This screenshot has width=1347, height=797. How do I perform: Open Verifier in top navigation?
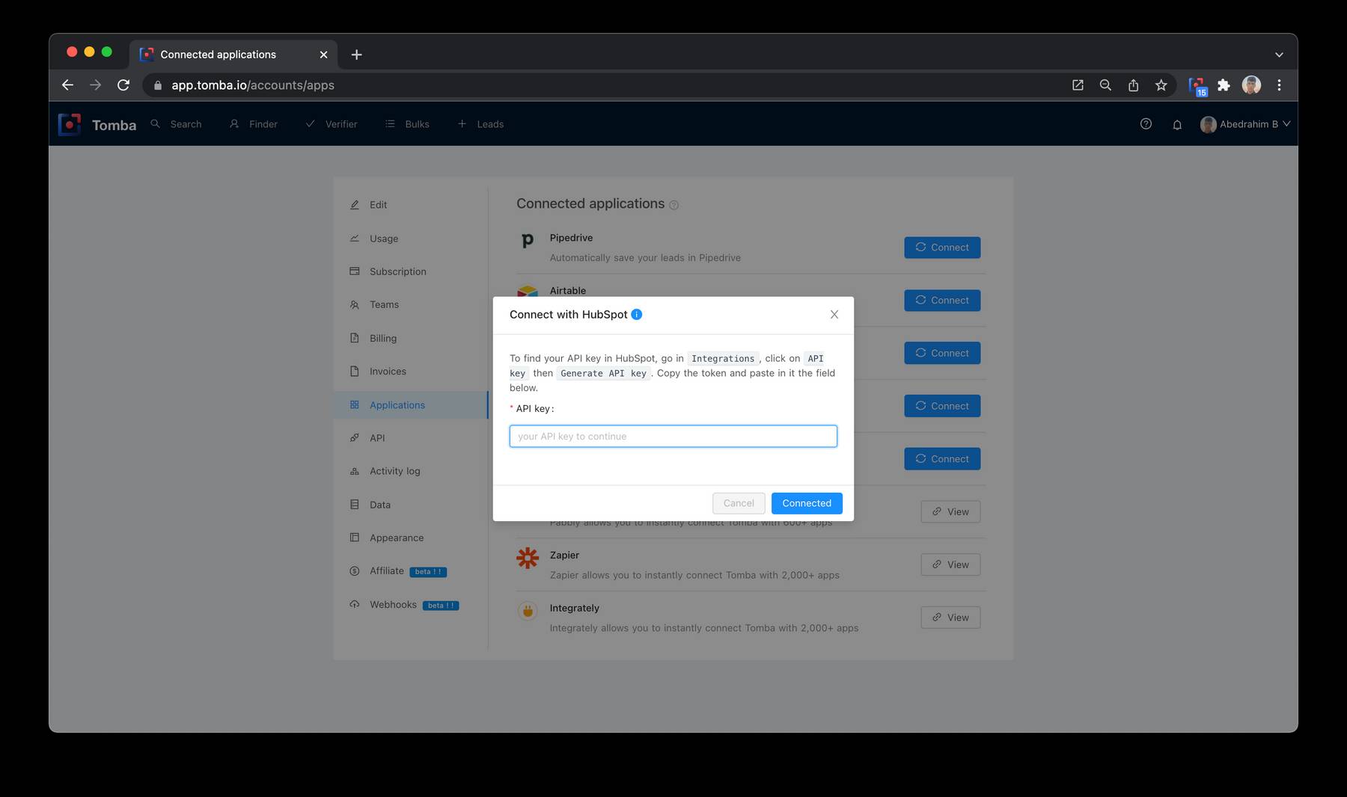tap(332, 124)
